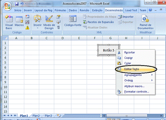Toggle Modo de Design
This screenshot has width=166, height=120.
pyautogui.click(x=49, y=22)
